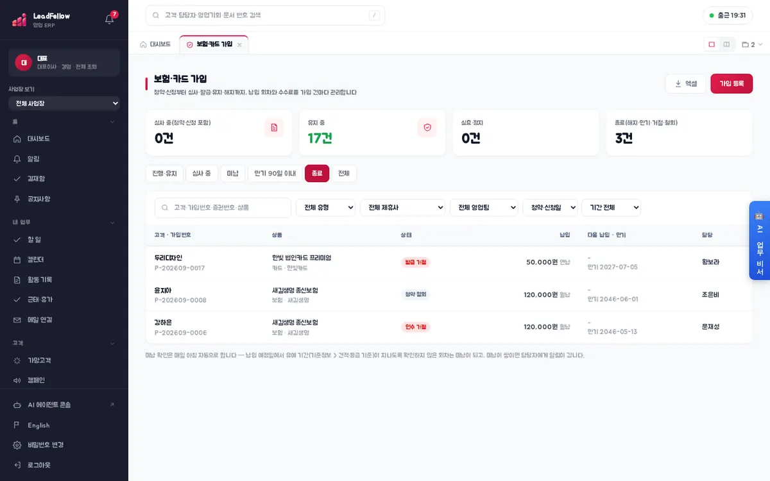Click the 고객·가입번호·증권번호·상품 search field
The width and height of the screenshot is (770, 481).
point(223,208)
